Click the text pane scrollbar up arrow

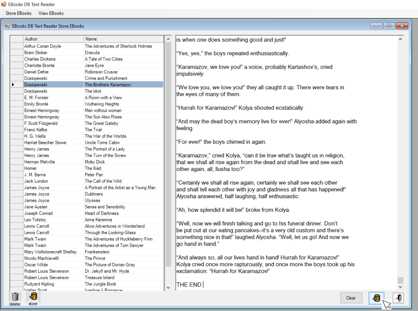click(400, 39)
